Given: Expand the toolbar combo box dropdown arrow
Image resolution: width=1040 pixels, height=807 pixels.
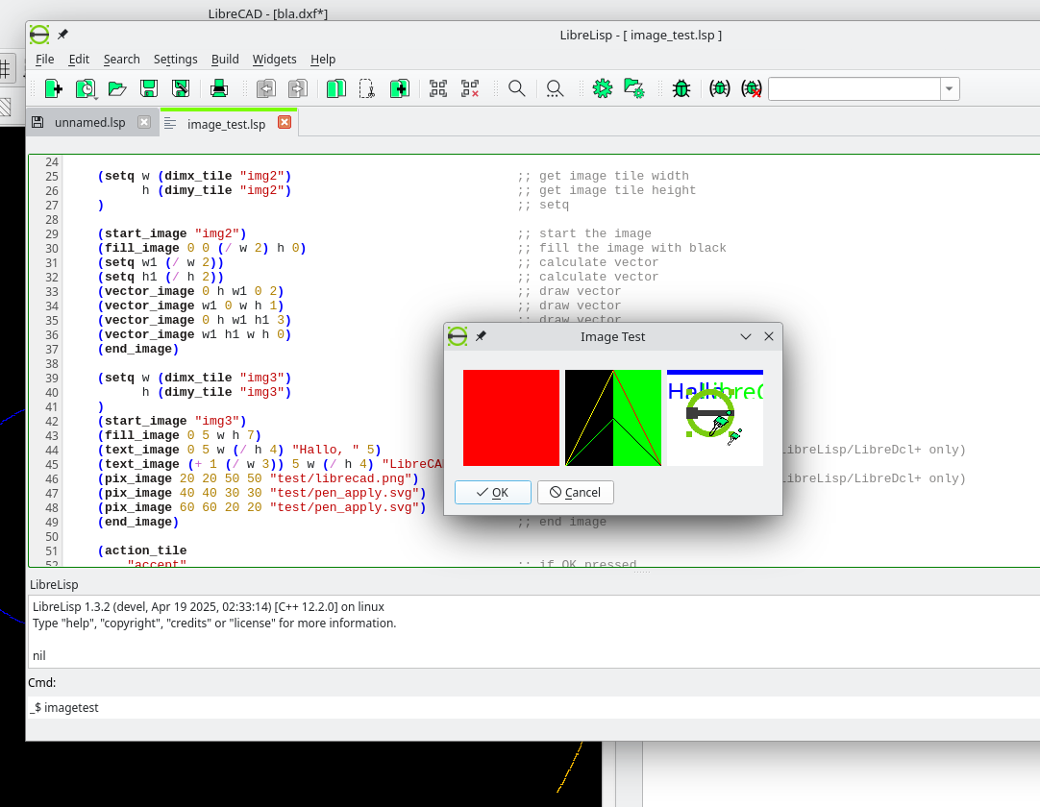Looking at the screenshot, I should point(950,89).
